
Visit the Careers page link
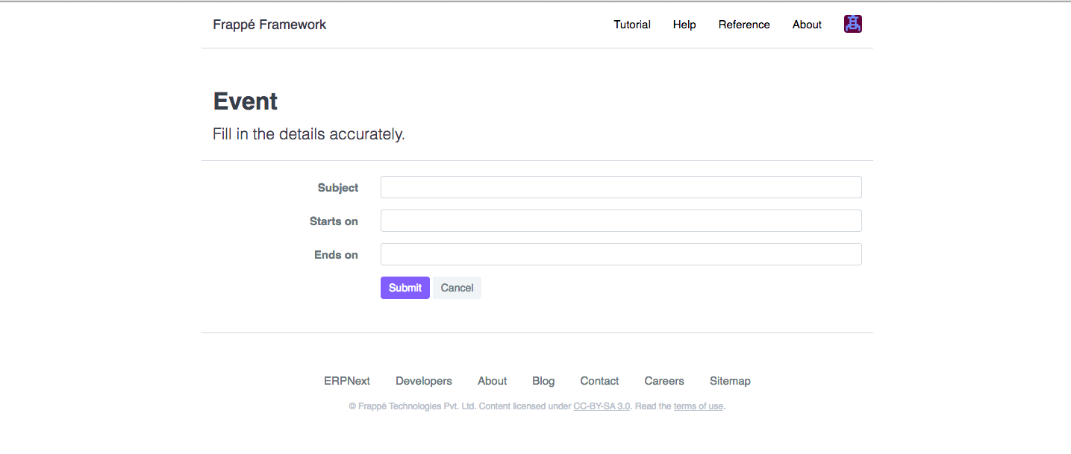[663, 381]
